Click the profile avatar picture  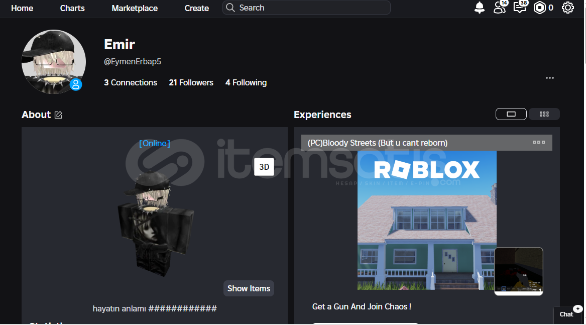click(x=53, y=62)
